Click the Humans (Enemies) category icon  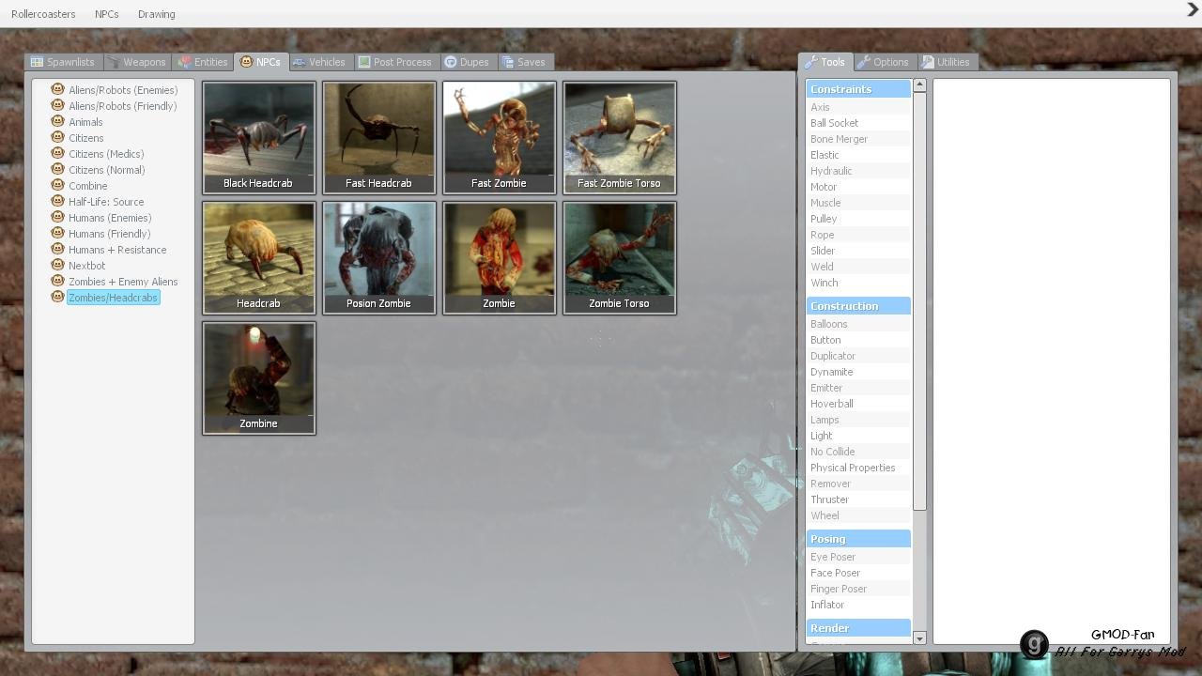57,217
